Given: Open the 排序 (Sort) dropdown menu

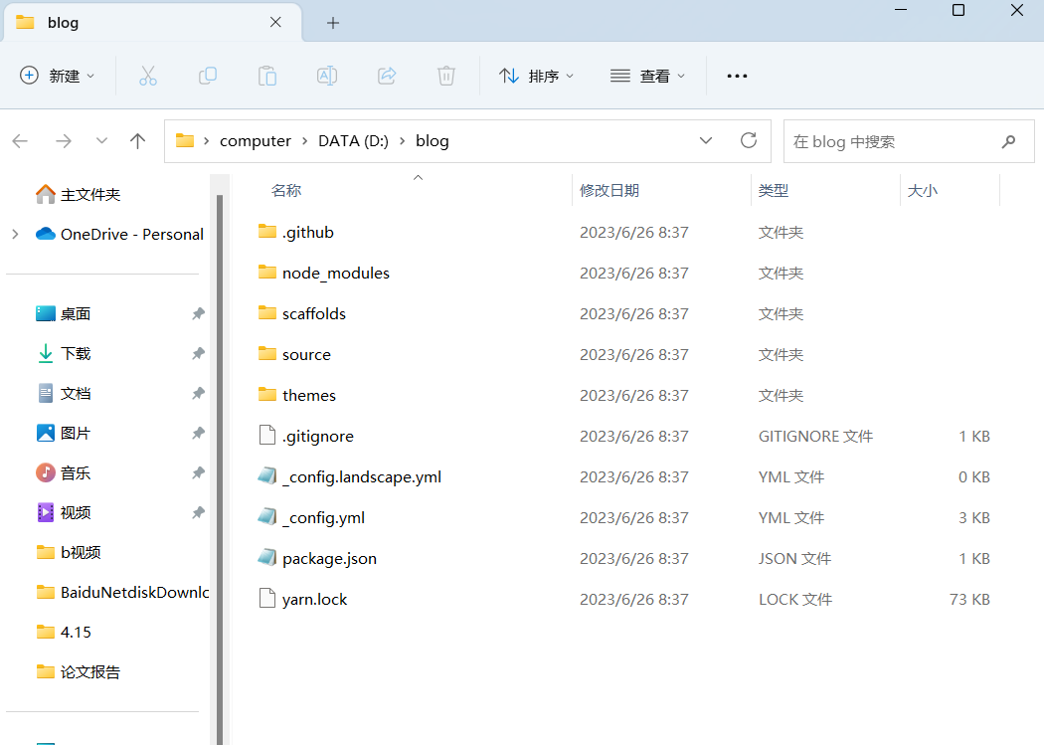Looking at the screenshot, I should [537, 76].
